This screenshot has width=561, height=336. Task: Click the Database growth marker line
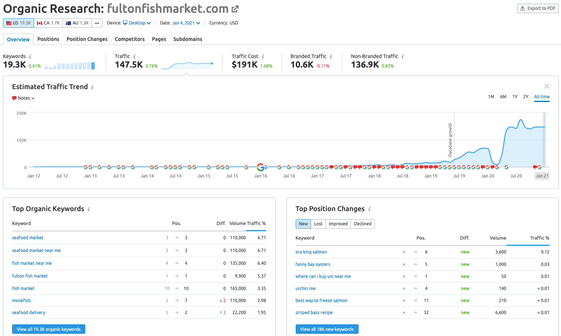454,139
